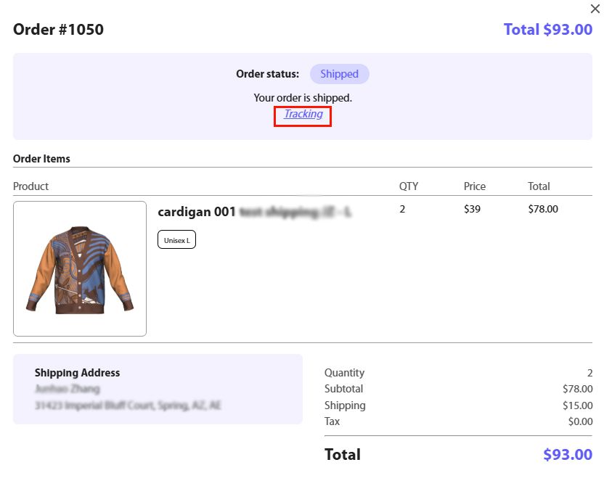
Task: Click the Order Items section heading
Action: tap(41, 159)
